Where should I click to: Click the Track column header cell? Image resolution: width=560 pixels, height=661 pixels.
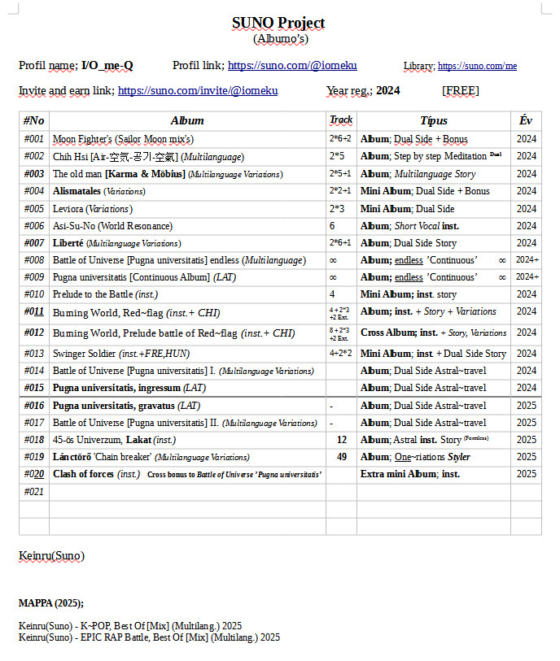coord(341,121)
